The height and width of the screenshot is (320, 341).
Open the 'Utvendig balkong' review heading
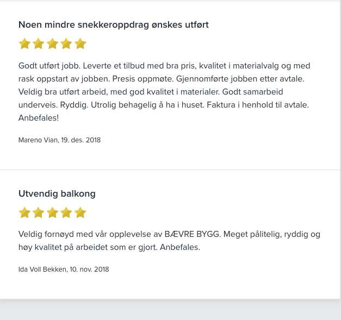coord(57,193)
